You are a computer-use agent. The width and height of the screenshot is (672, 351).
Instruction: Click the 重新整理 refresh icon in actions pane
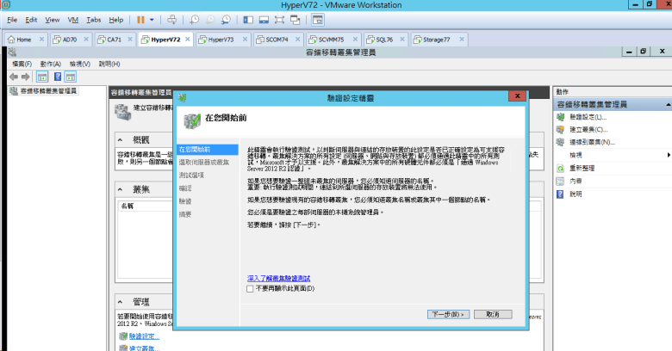click(x=561, y=168)
